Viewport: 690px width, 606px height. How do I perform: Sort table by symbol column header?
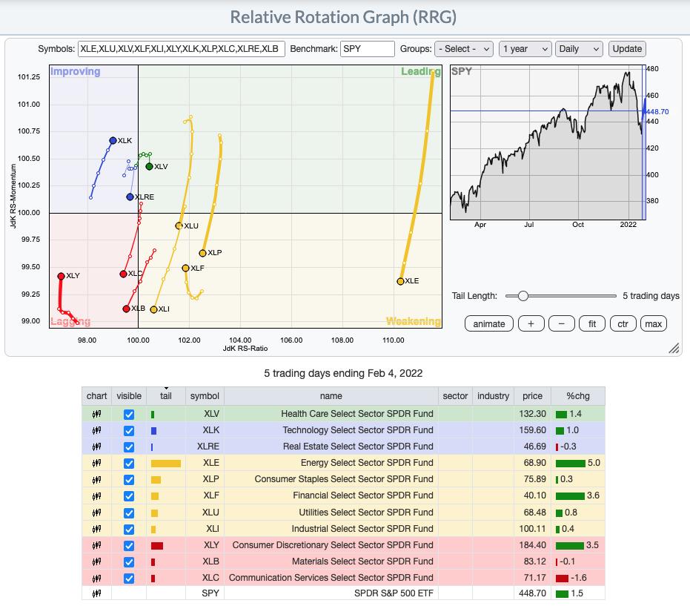tap(205, 396)
